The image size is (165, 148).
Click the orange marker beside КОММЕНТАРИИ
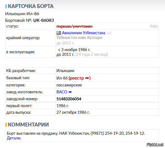(x=6, y=125)
